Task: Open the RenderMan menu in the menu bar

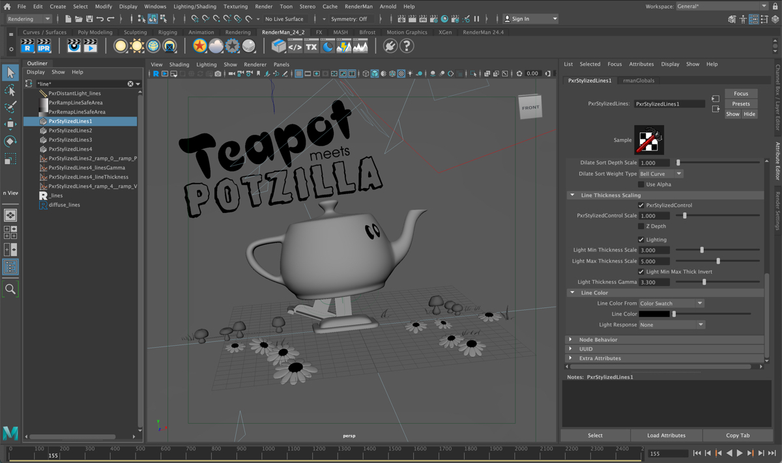Action: (x=358, y=6)
